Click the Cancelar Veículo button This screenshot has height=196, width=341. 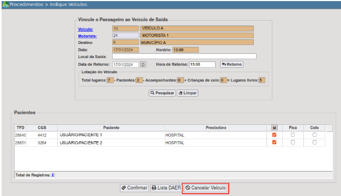(205, 188)
